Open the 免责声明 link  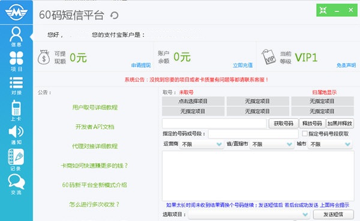(346, 65)
